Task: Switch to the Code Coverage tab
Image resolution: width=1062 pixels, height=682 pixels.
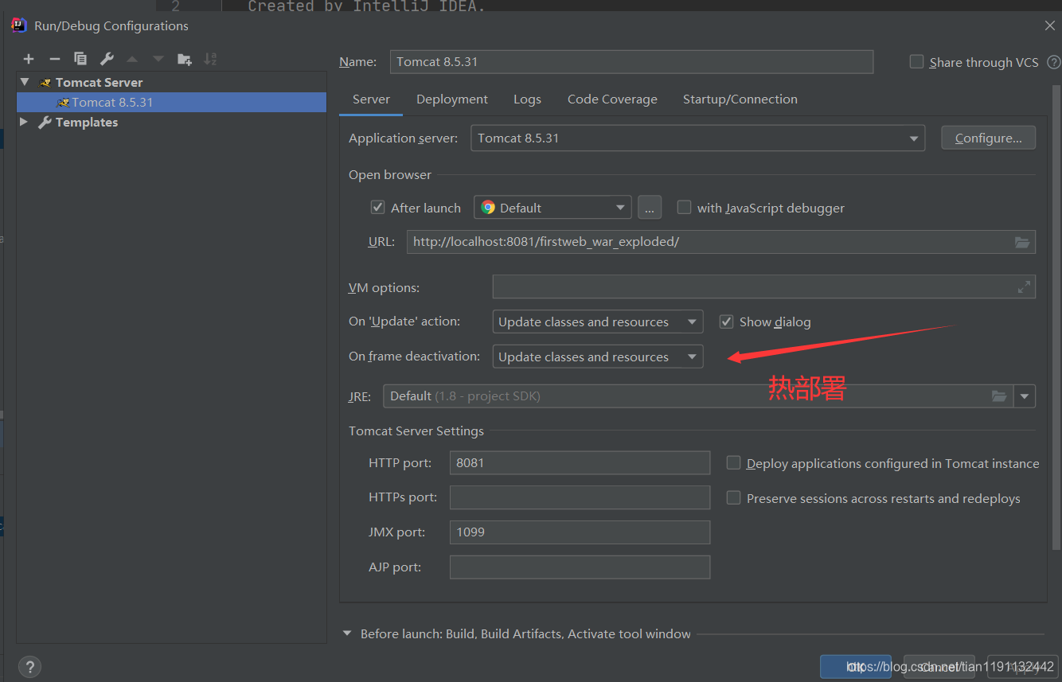Action: (612, 99)
